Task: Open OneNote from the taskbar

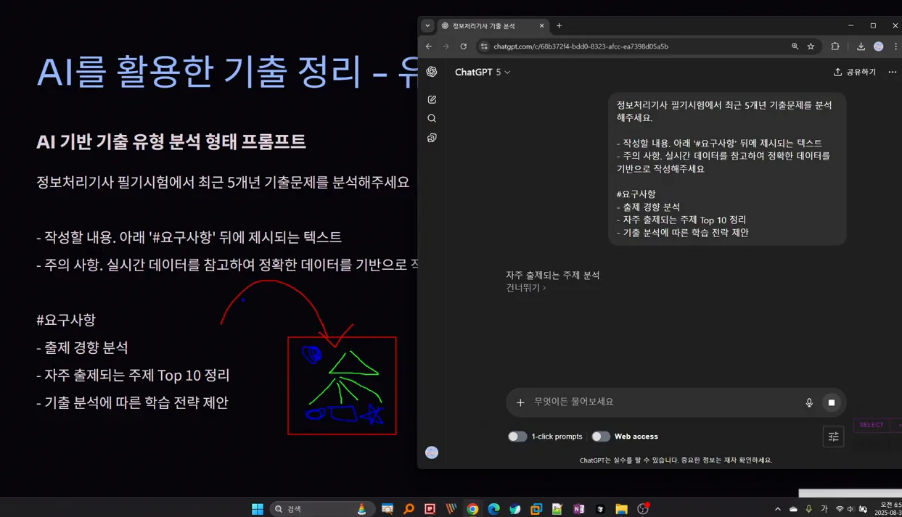Action: pyautogui.click(x=578, y=509)
